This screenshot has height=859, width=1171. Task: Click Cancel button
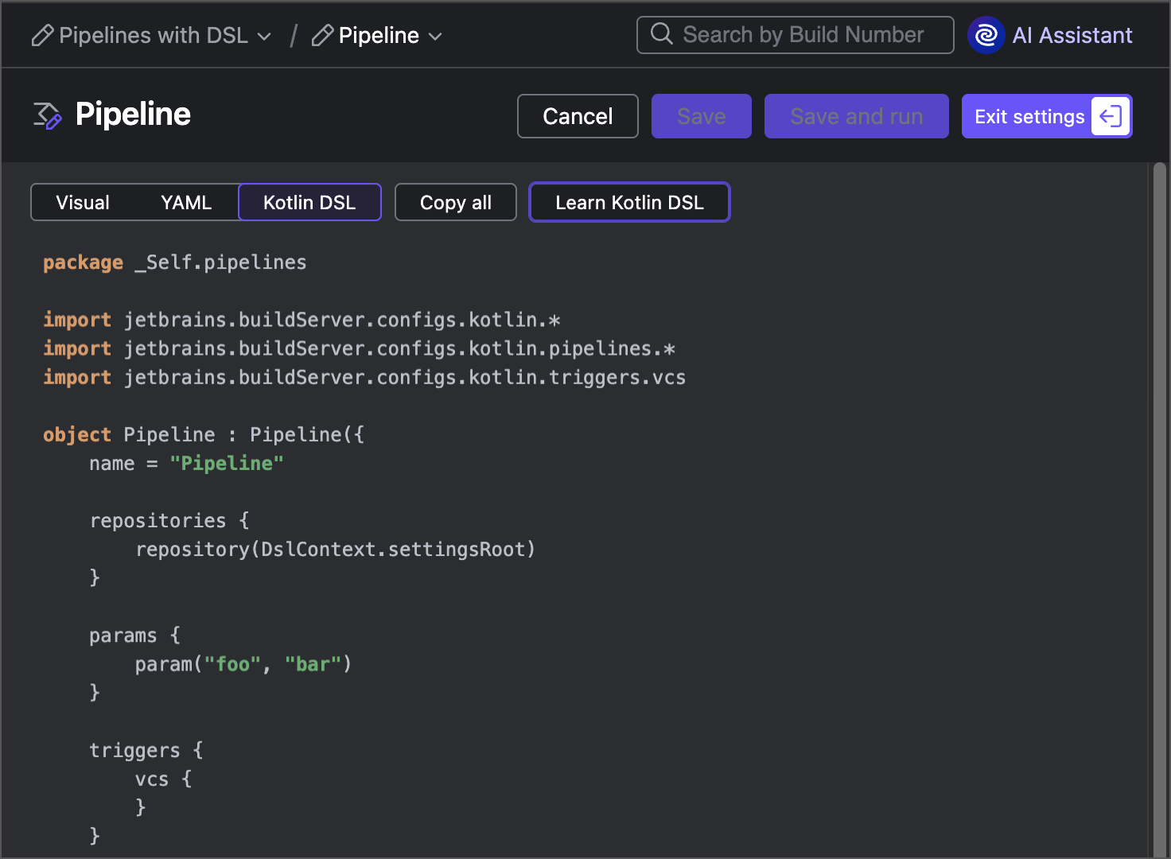pyautogui.click(x=578, y=116)
